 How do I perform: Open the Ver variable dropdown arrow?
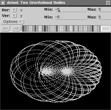click(x=14, y=16)
